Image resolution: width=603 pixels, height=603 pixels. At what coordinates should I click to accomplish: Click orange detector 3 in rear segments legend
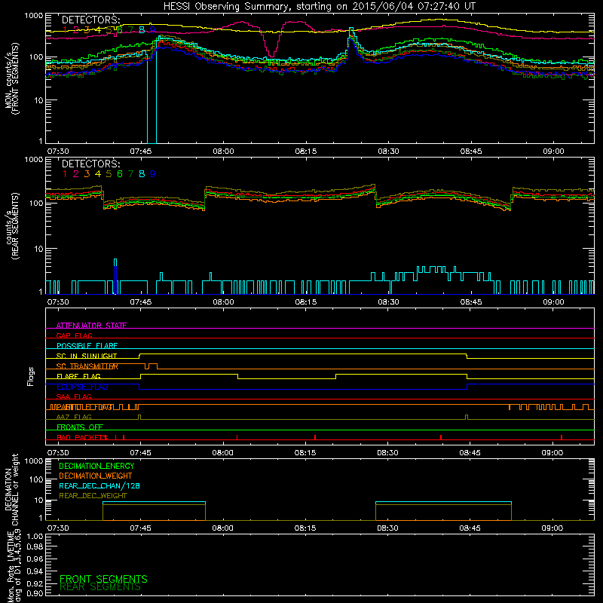(x=87, y=174)
